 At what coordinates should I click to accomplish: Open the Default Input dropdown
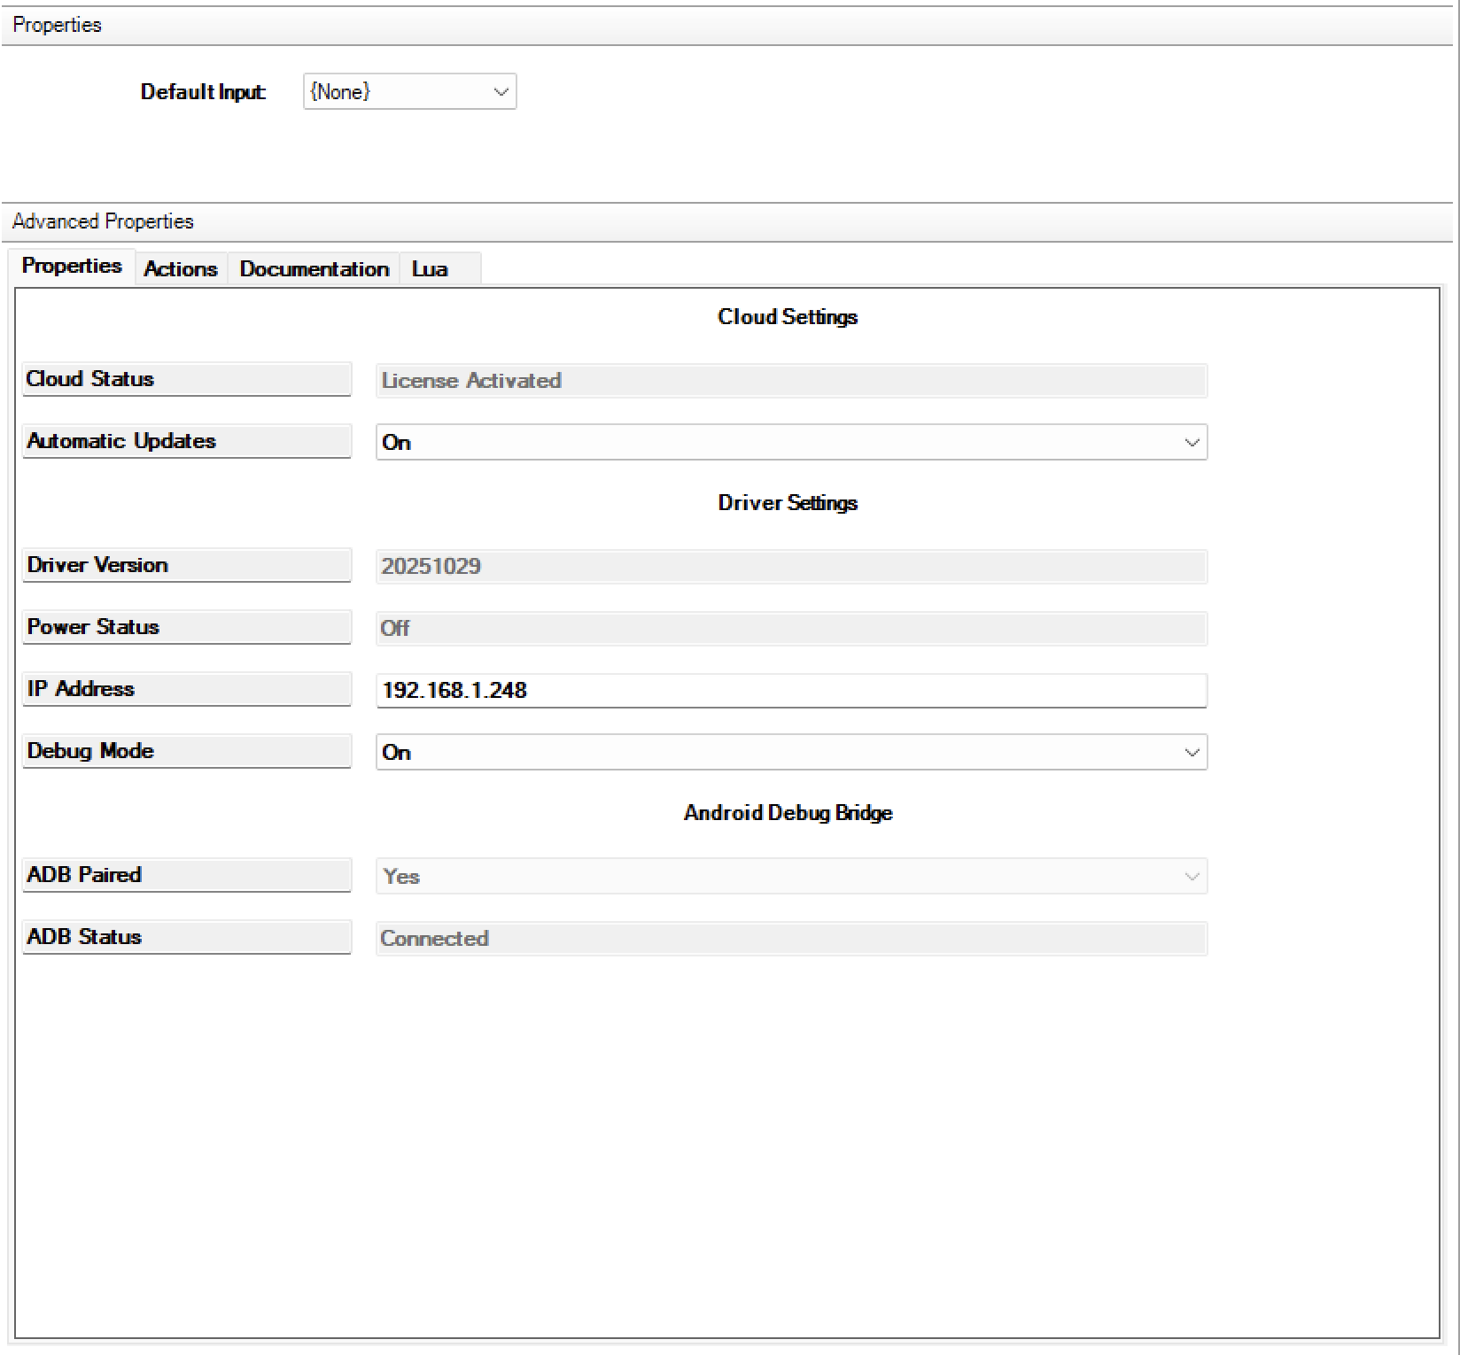coord(409,92)
